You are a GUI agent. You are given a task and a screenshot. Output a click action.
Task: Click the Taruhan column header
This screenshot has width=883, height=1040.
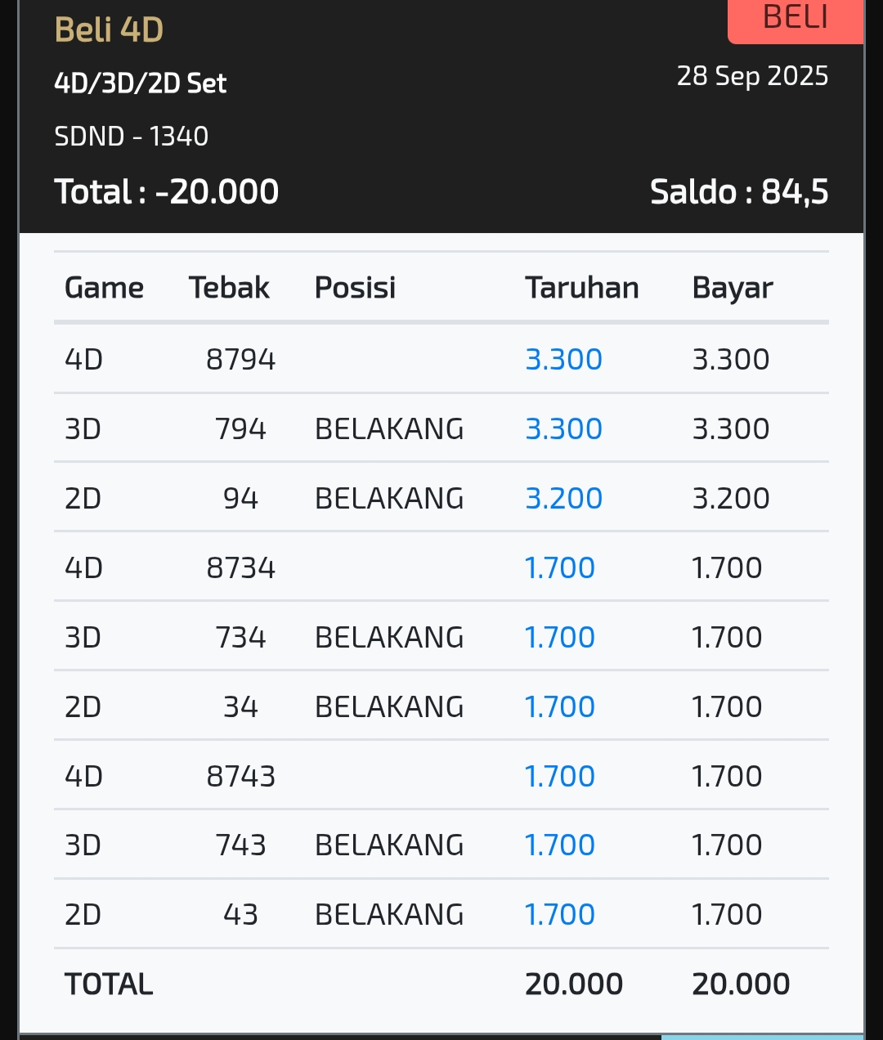581,288
